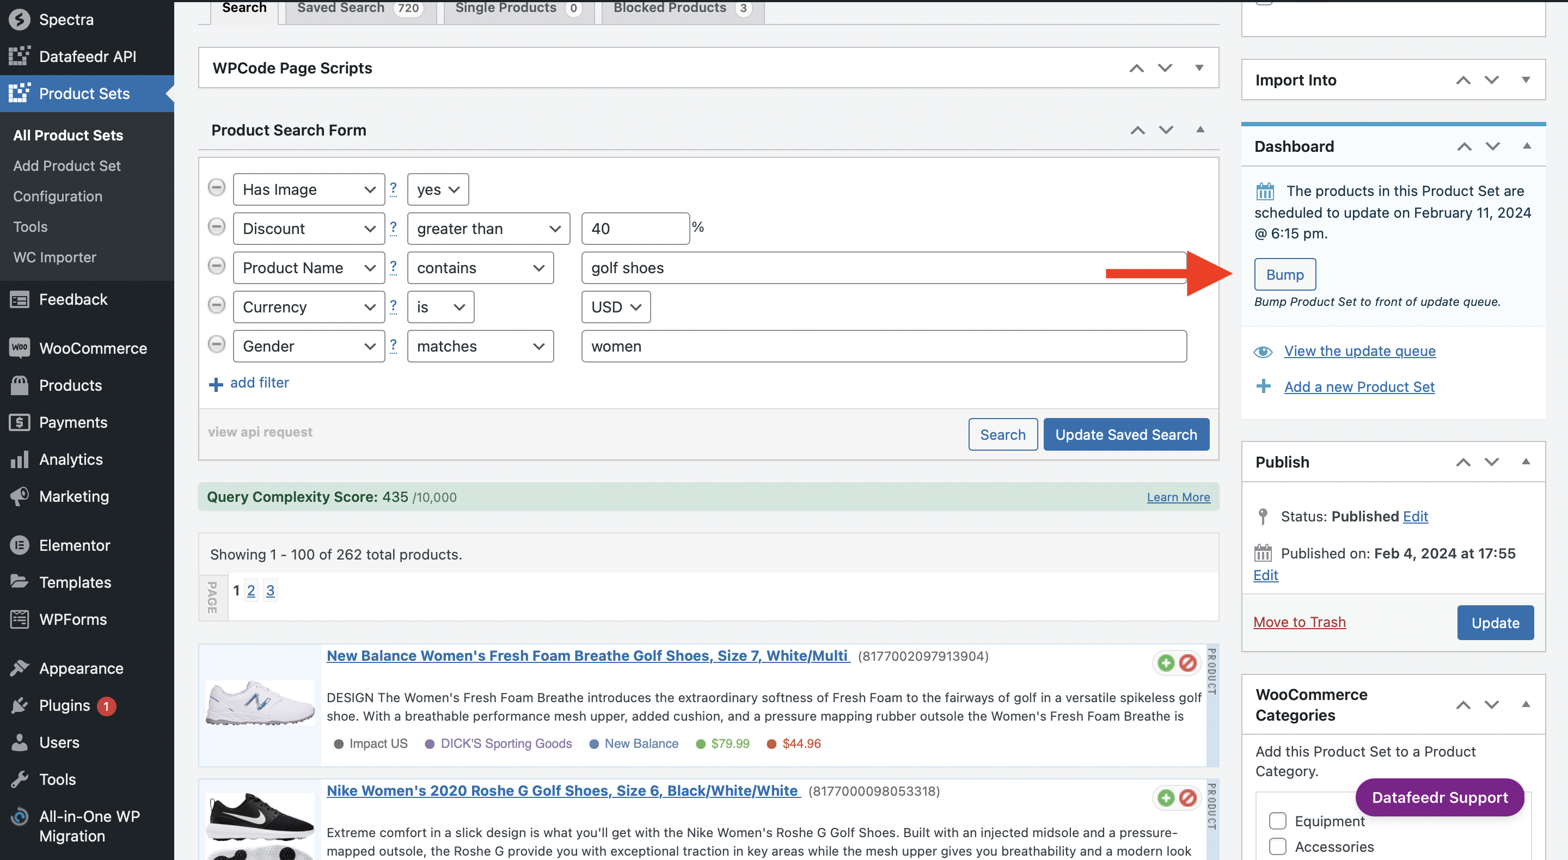Open the yes value dropdown
This screenshot has height=860, width=1568.
click(x=438, y=189)
